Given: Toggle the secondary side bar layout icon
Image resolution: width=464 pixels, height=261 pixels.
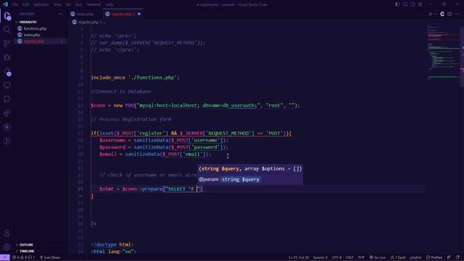Looking at the screenshot, I should (413, 4).
